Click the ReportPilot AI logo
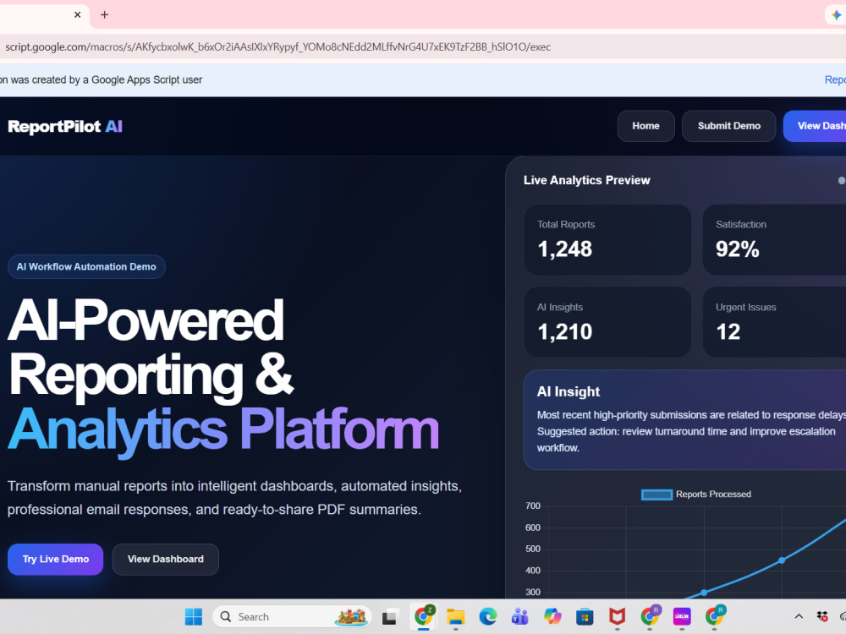Image resolution: width=846 pixels, height=634 pixels. 65,126
